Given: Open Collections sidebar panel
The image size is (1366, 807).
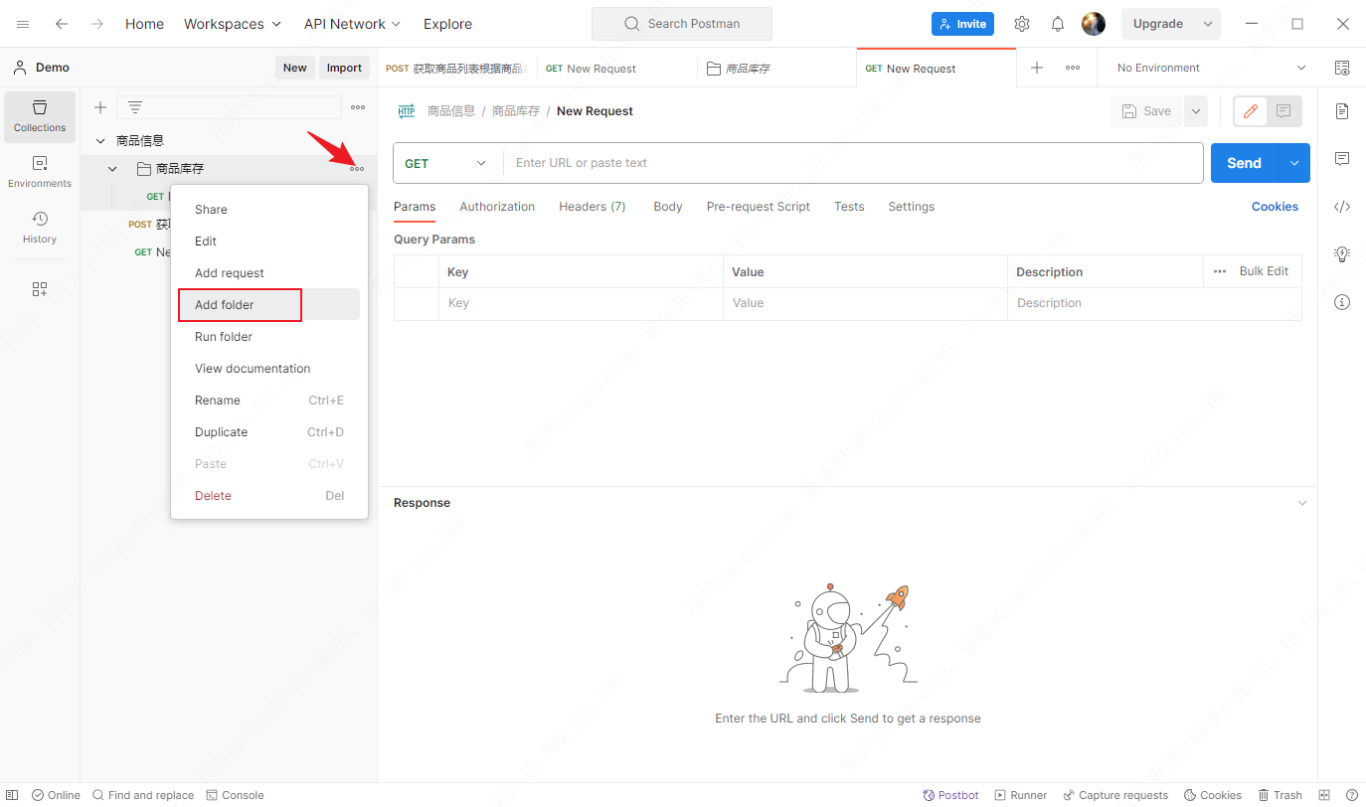Looking at the screenshot, I should click(x=40, y=116).
